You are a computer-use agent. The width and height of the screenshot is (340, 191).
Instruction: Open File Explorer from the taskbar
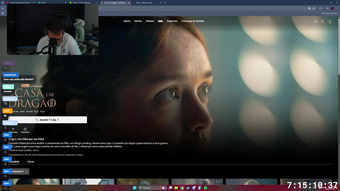[x=176, y=188]
